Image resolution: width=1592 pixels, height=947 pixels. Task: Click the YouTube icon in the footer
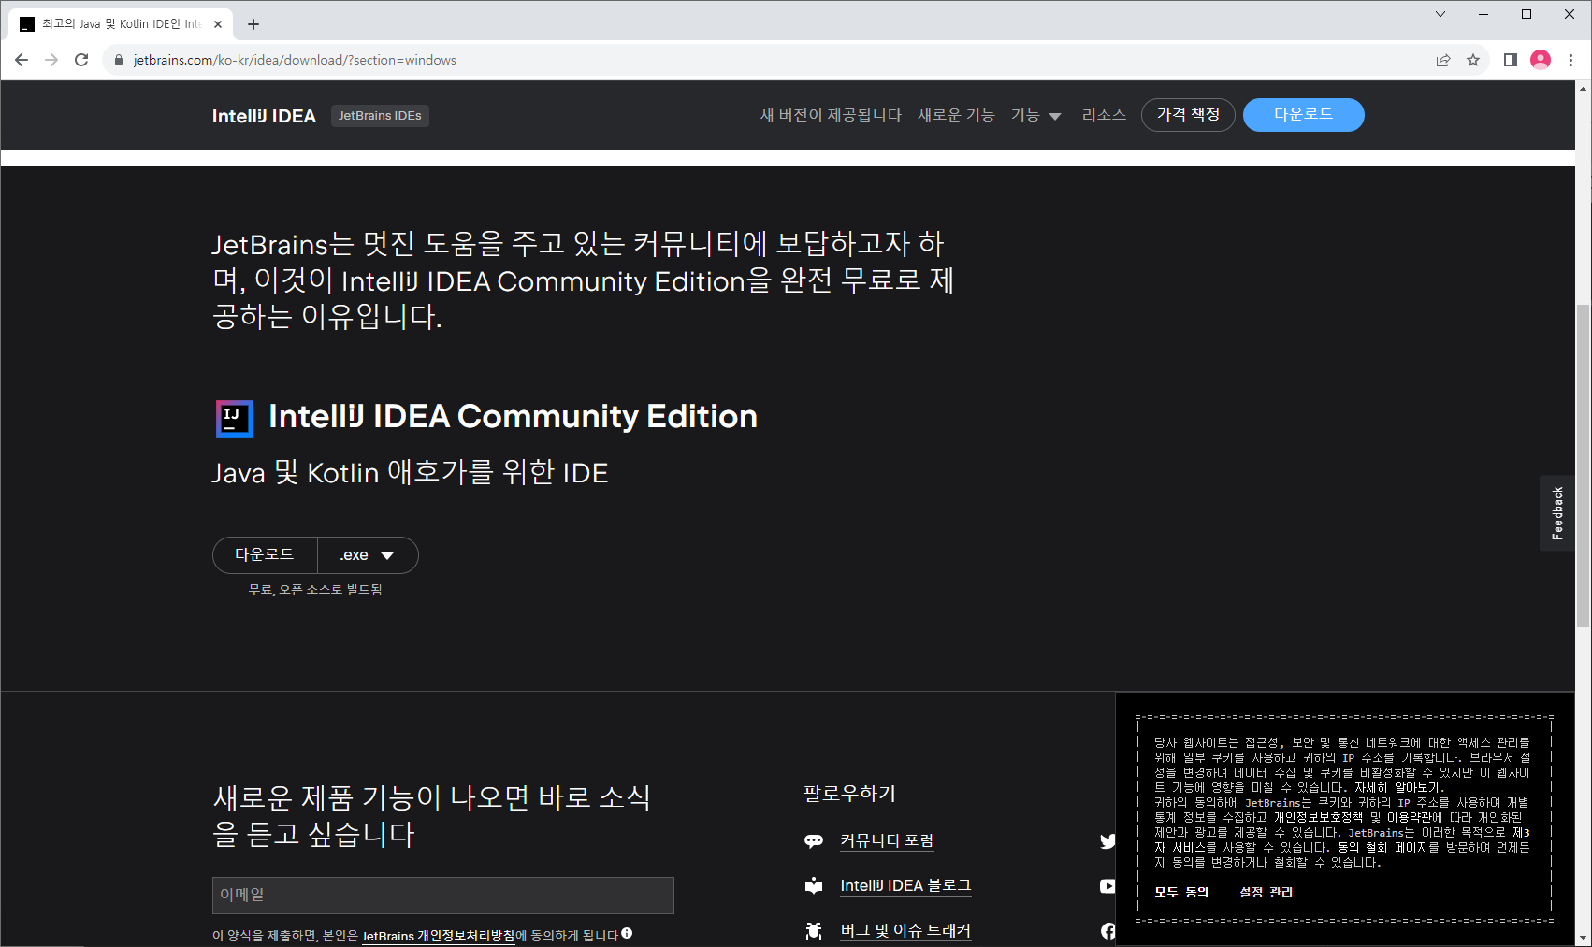pyautogui.click(x=1108, y=885)
